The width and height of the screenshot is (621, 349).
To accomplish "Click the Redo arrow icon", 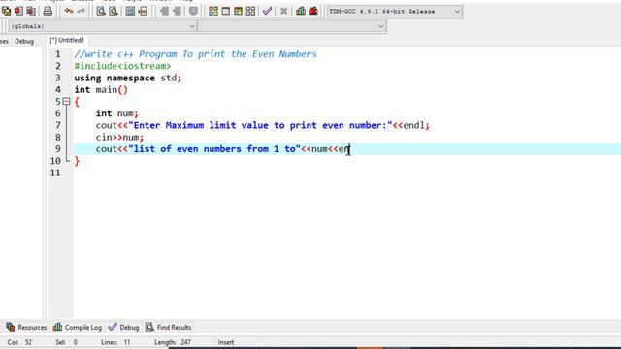I will 82,11.
